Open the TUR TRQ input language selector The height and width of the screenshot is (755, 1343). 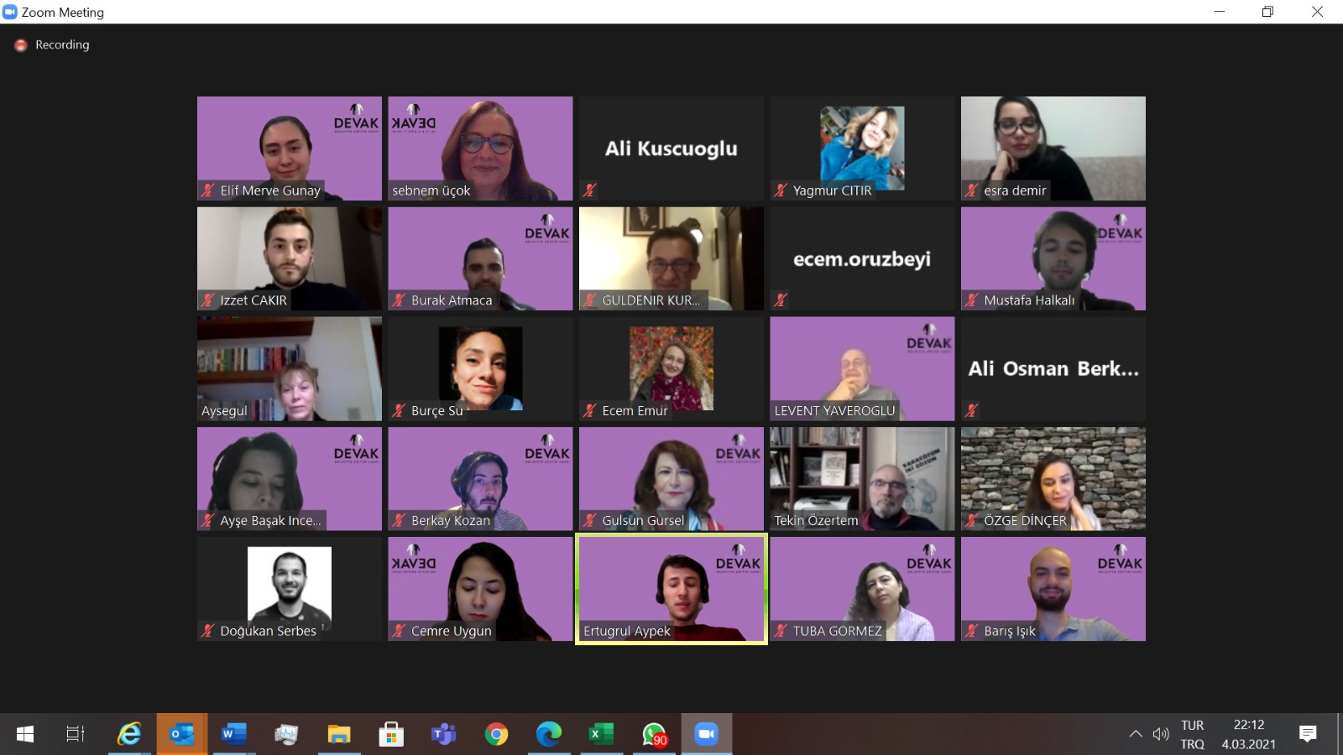click(x=1192, y=735)
